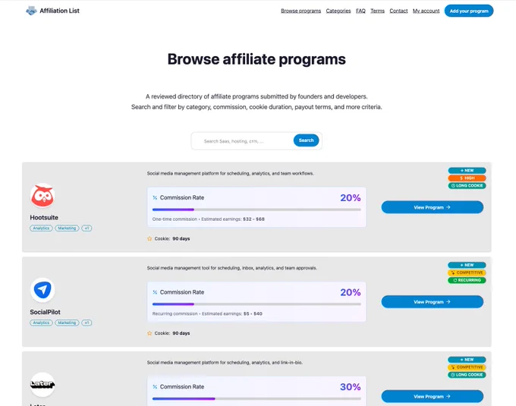Viewport: 516px width, 406px height.
Task: Click the percent icon in Later commission card
Action: (x=155, y=387)
